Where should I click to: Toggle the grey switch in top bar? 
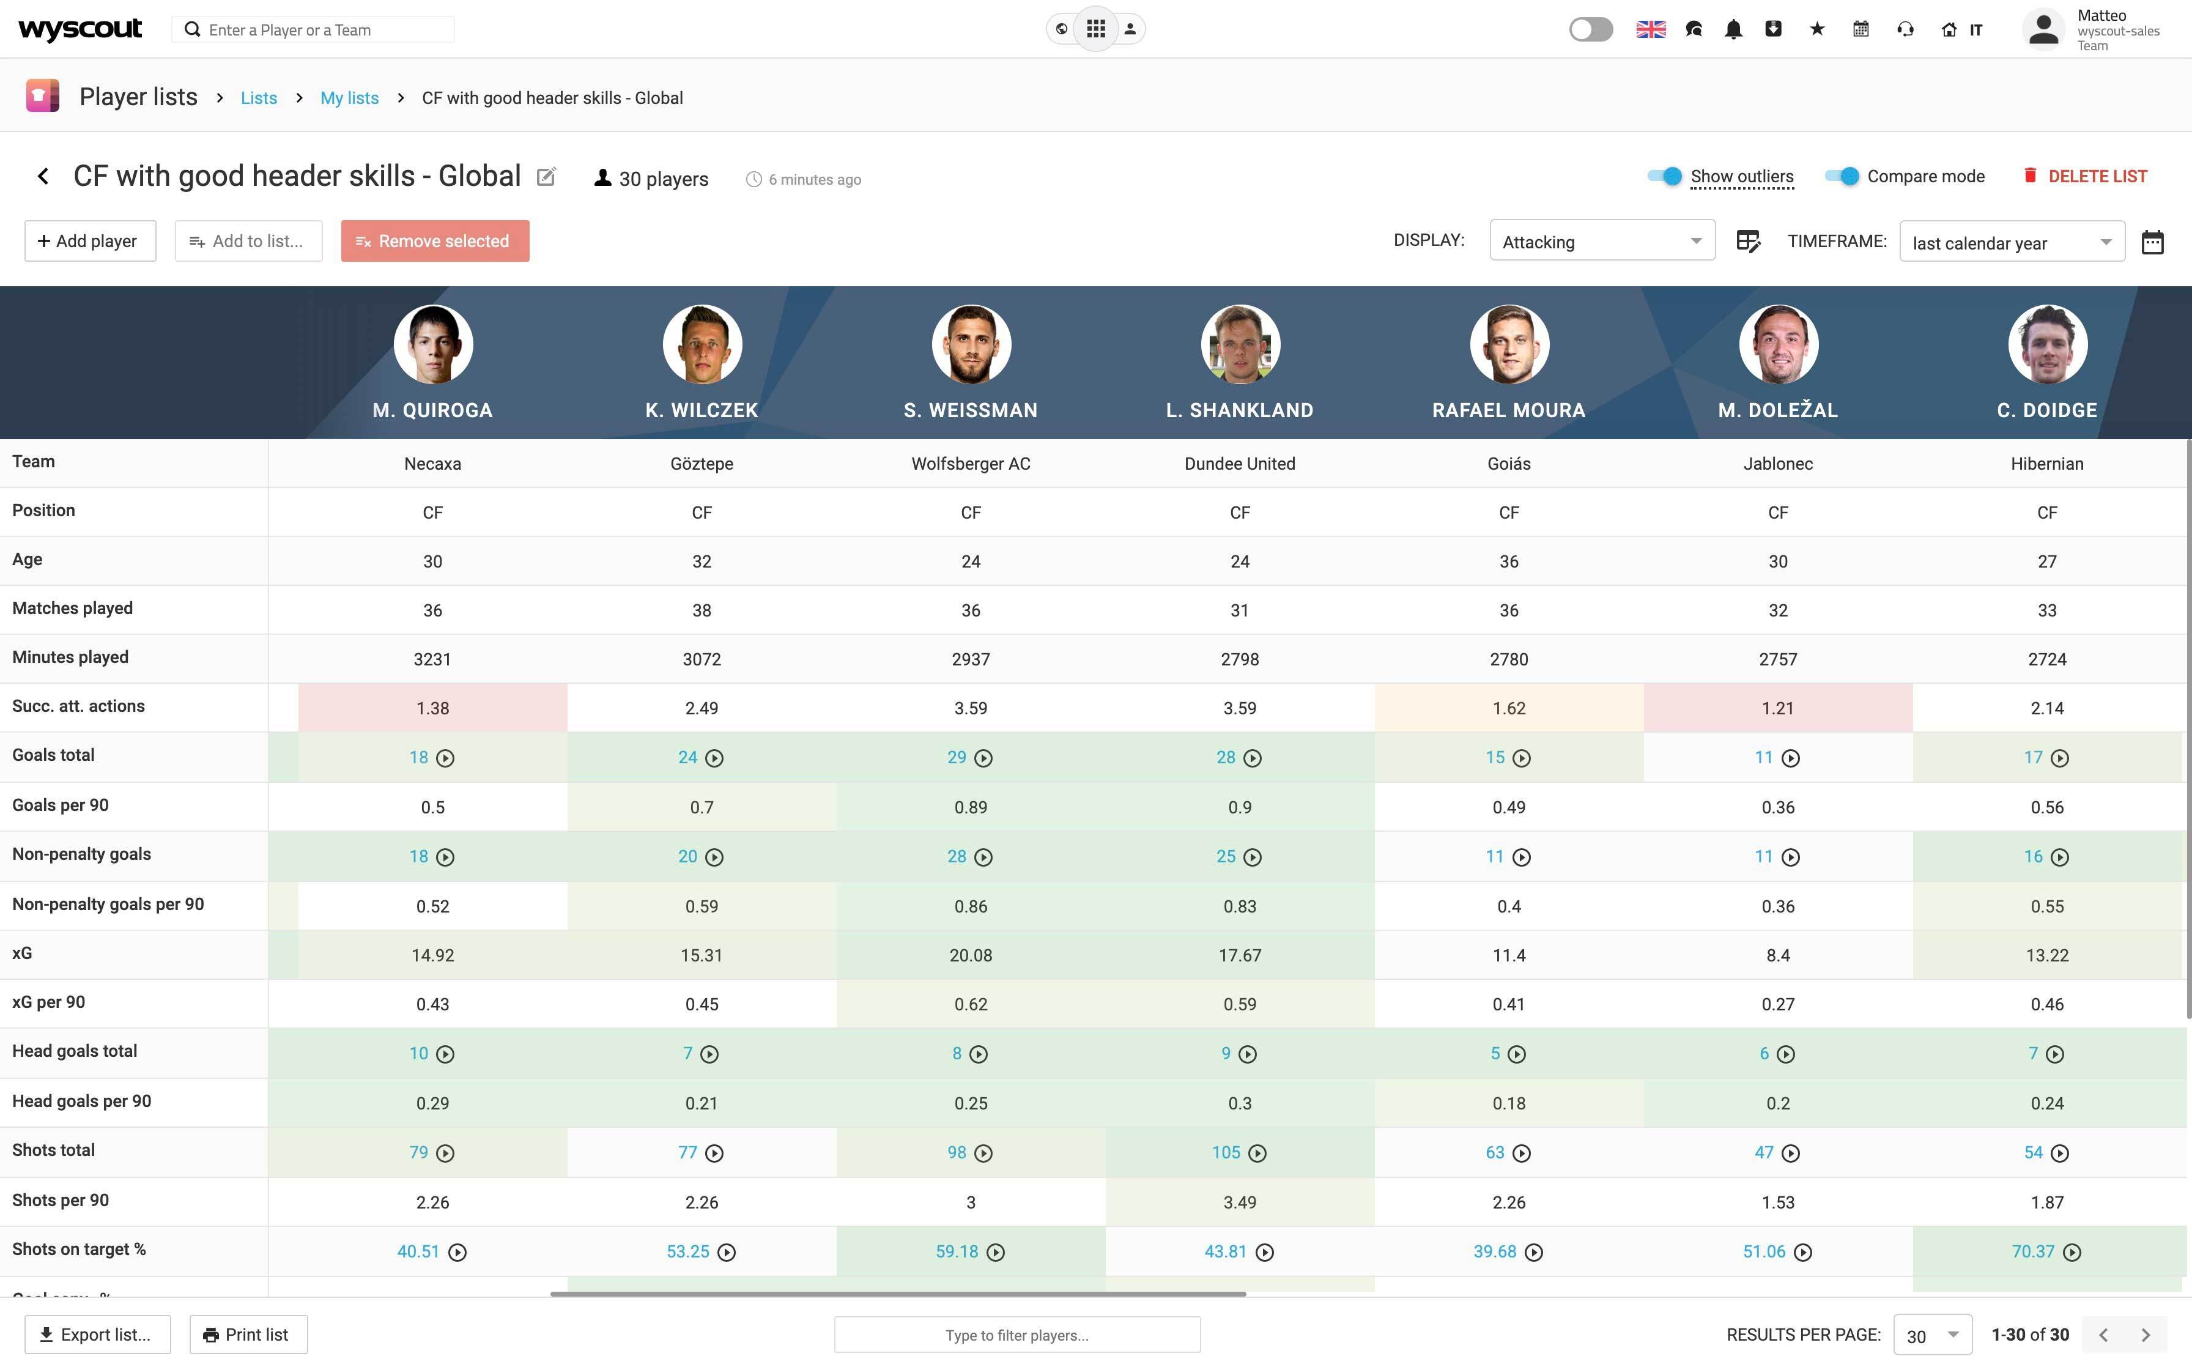click(1591, 29)
